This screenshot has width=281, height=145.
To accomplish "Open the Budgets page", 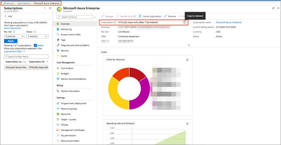I will (x=65, y=74).
